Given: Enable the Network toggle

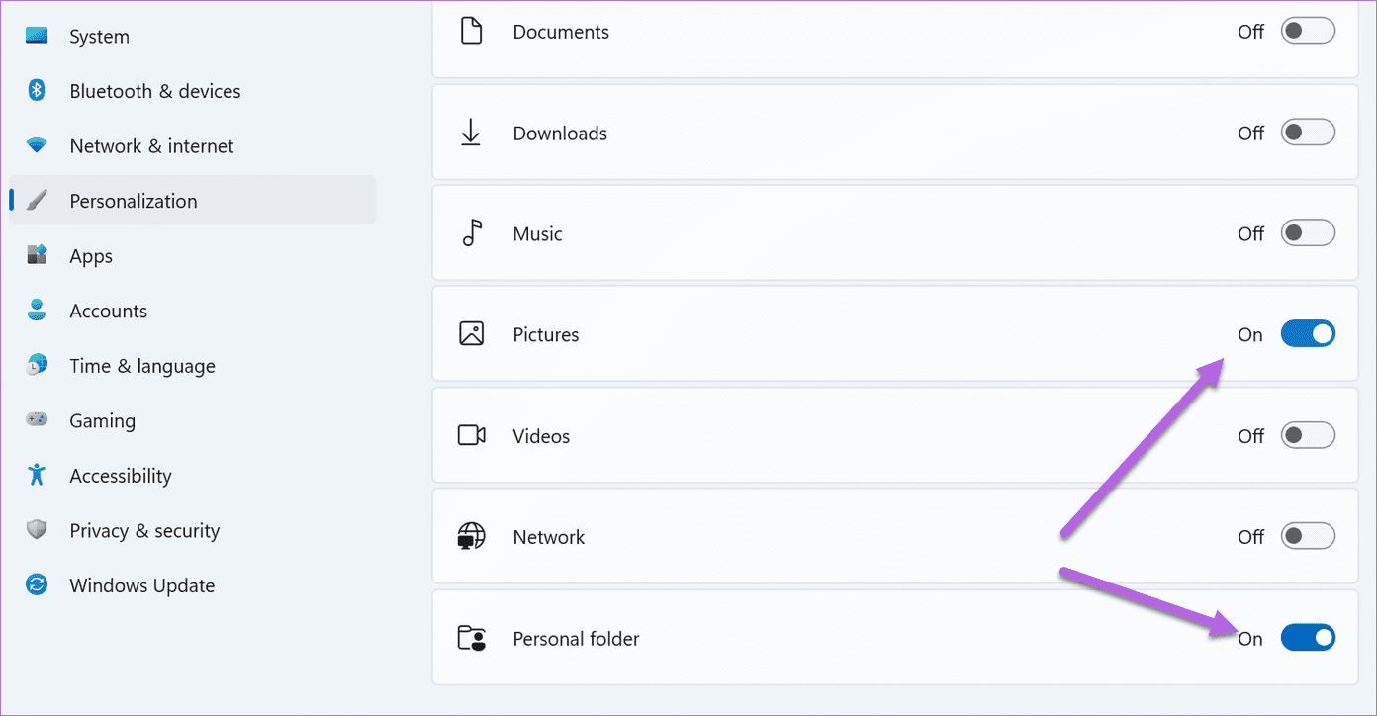Looking at the screenshot, I should coord(1308,535).
